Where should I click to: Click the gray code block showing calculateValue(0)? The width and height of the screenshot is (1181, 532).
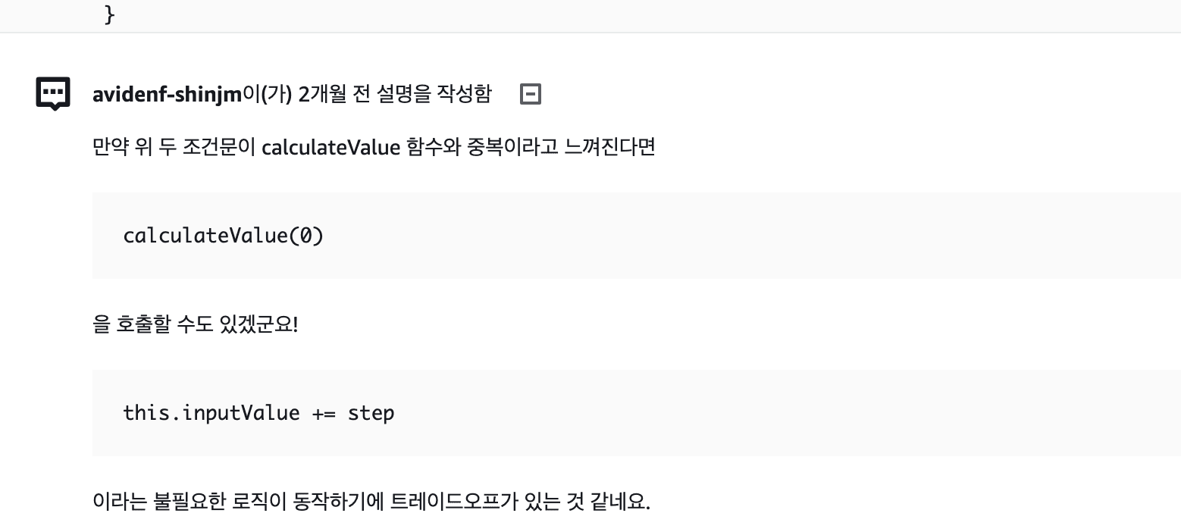click(x=223, y=236)
